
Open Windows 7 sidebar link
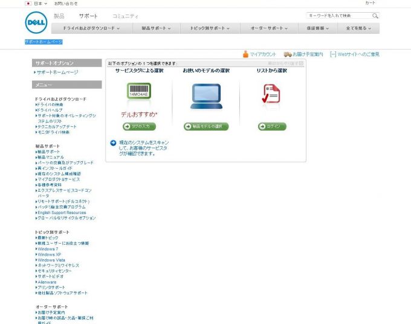coord(48,249)
